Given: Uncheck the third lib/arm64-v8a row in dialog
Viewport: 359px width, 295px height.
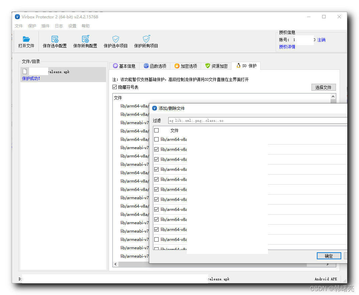Looking at the screenshot, I should [x=157, y=160].
